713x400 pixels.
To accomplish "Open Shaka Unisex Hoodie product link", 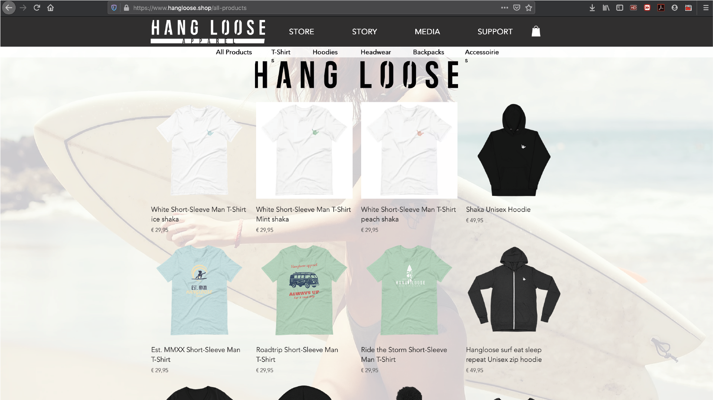I will point(498,210).
